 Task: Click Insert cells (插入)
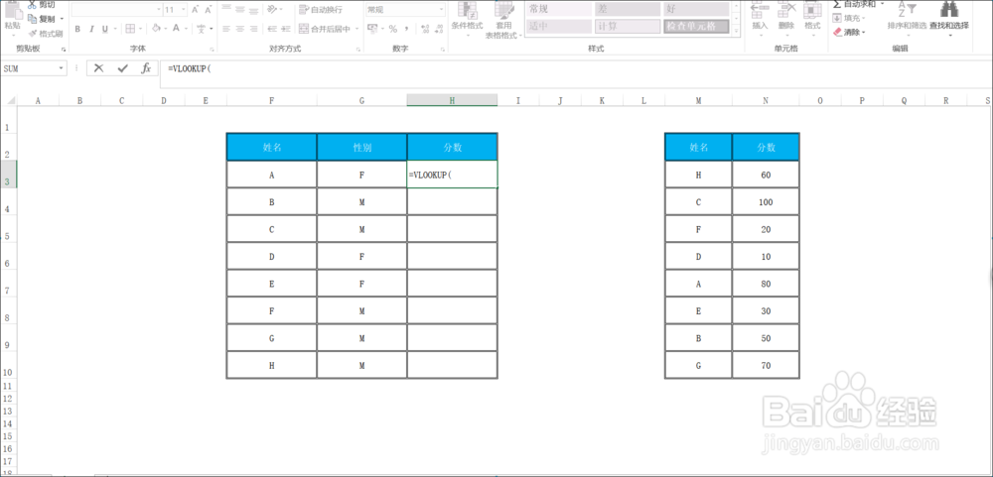tap(760, 17)
